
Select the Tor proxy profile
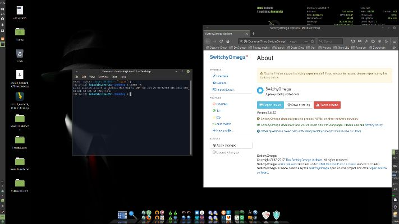pyautogui.click(x=216, y=110)
